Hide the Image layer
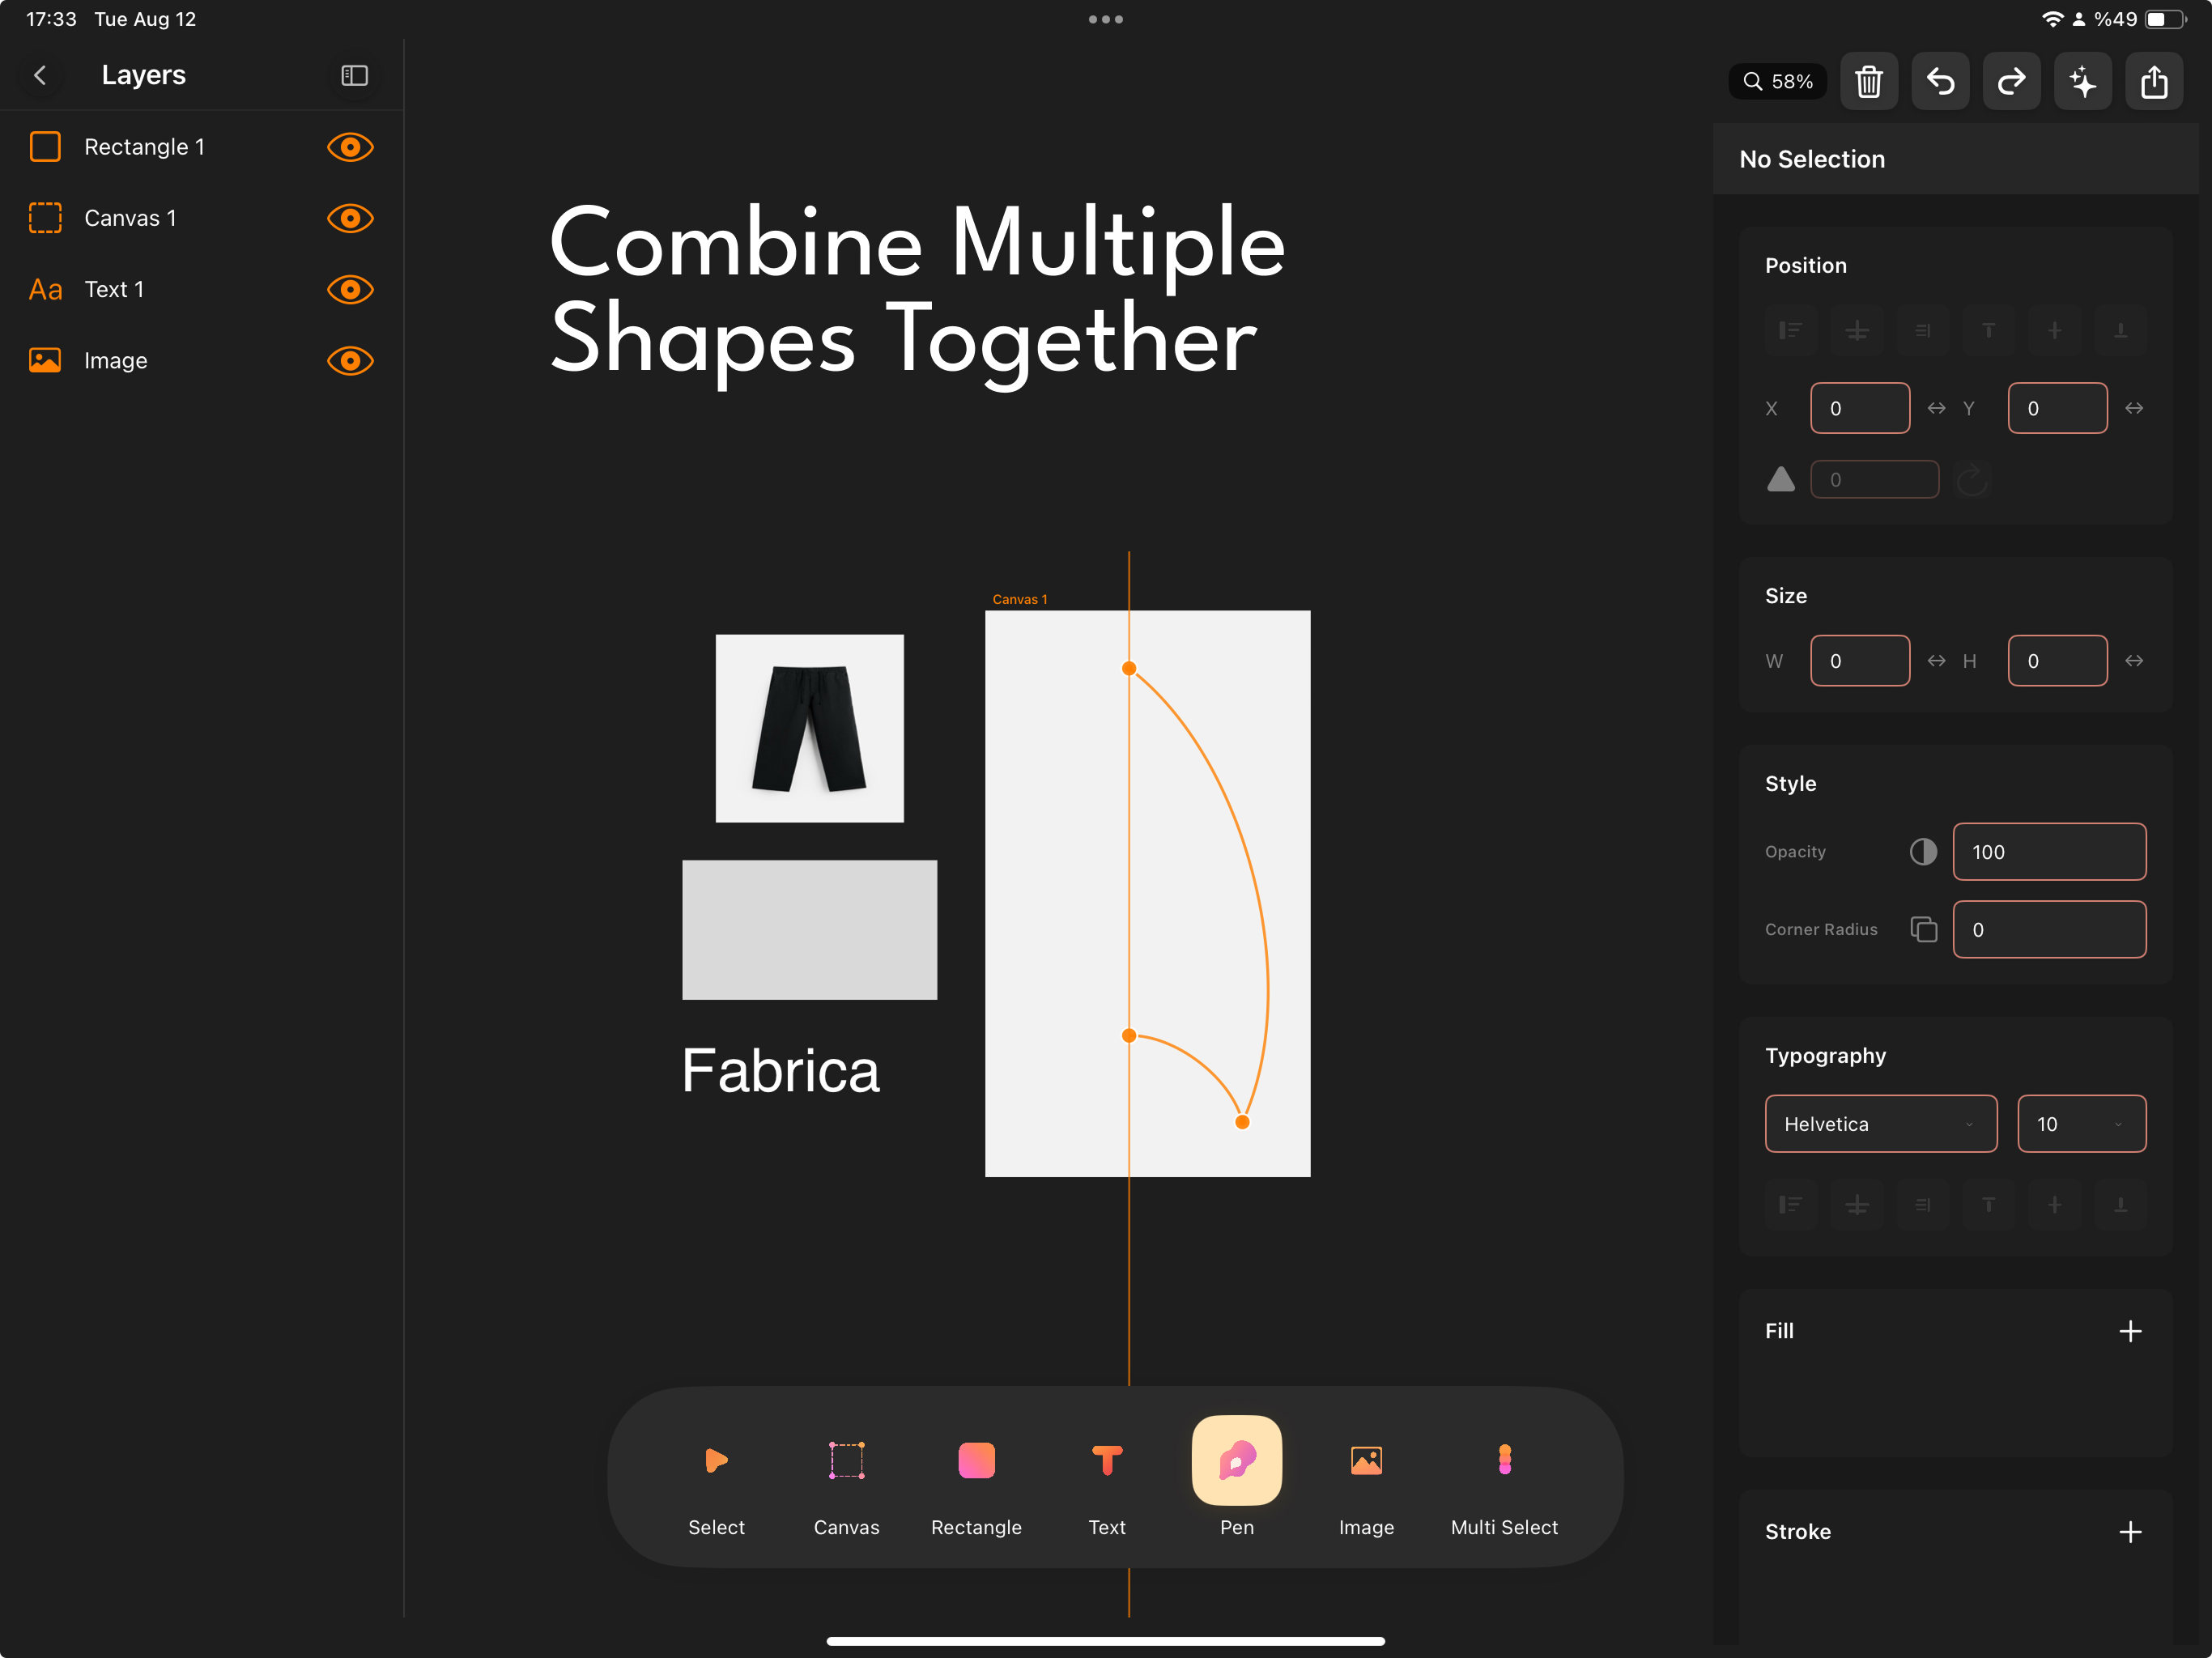The width and height of the screenshot is (2212, 1658). point(350,360)
